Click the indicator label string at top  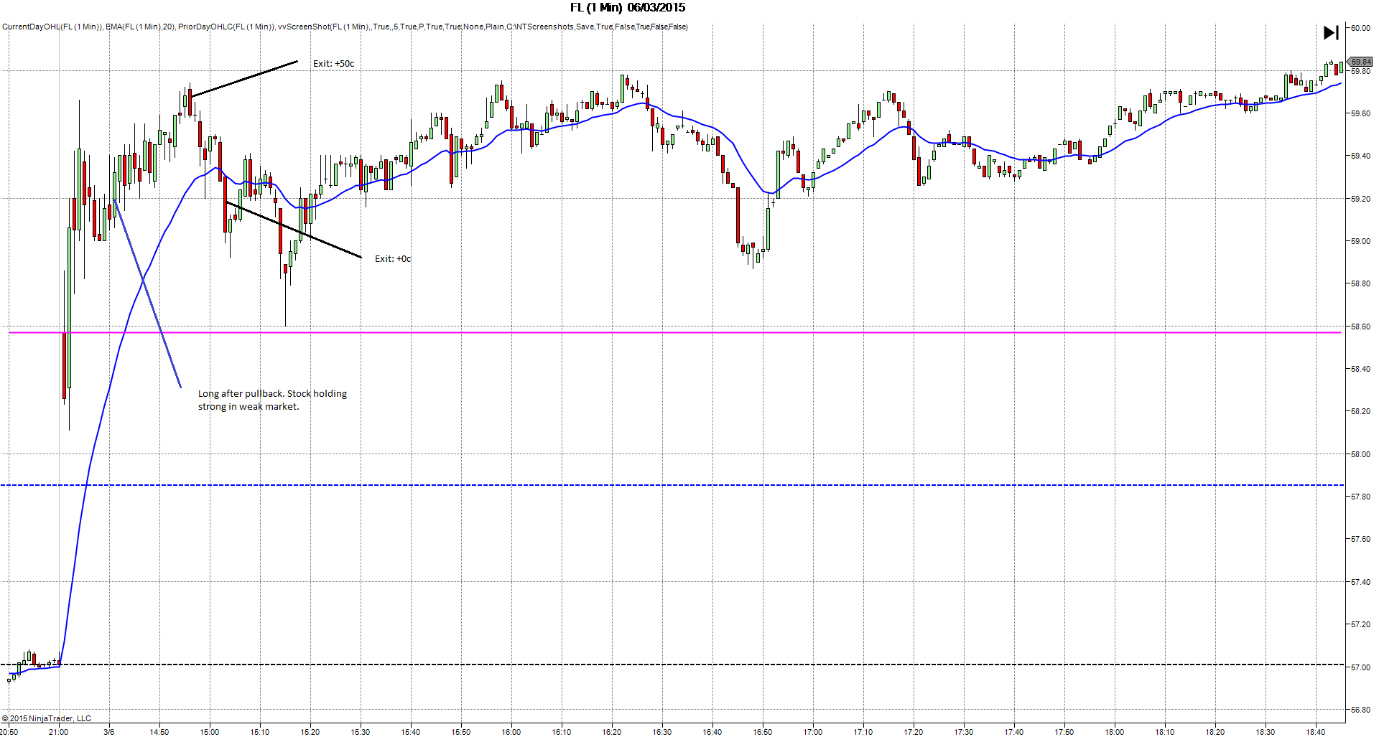click(x=345, y=27)
